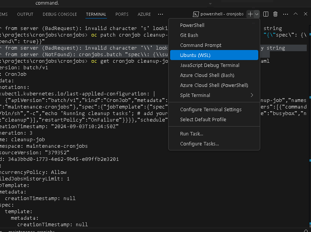Click the split terminal icon
The height and width of the screenshot is (232, 311).
[x=266, y=14]
